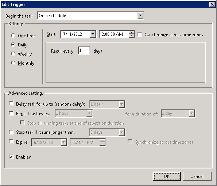Increase the Expire time with up arrow
The image size is (217, 186).
(102, 141)
